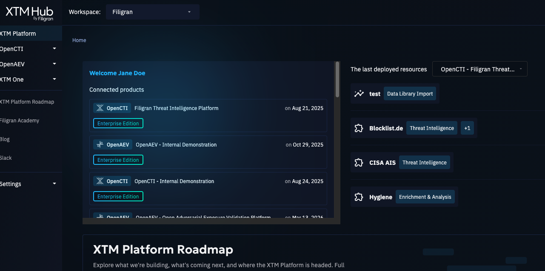Viewport: 545px width, 271px height.
Task: Click Enterprise Edition badge under OpenAEV Internal Demonstration
Action: (118, 160)
